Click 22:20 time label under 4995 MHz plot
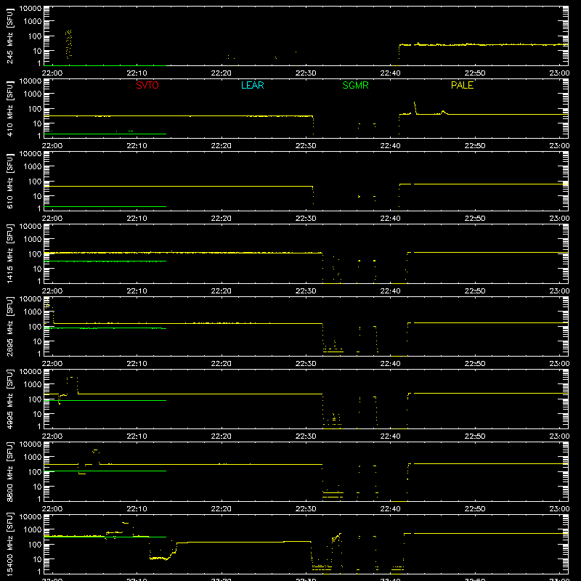 pos(222,436)
